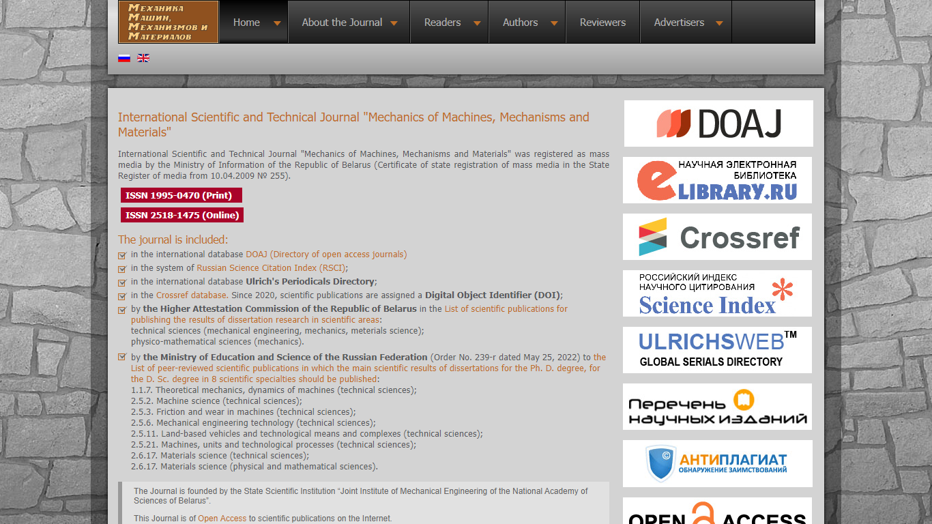Follow the DOAJ (Directory of open access journals) link
Image resolution: width=932 pixels, height=524 pixels.
pyautogui.click(x=326, y=254)
